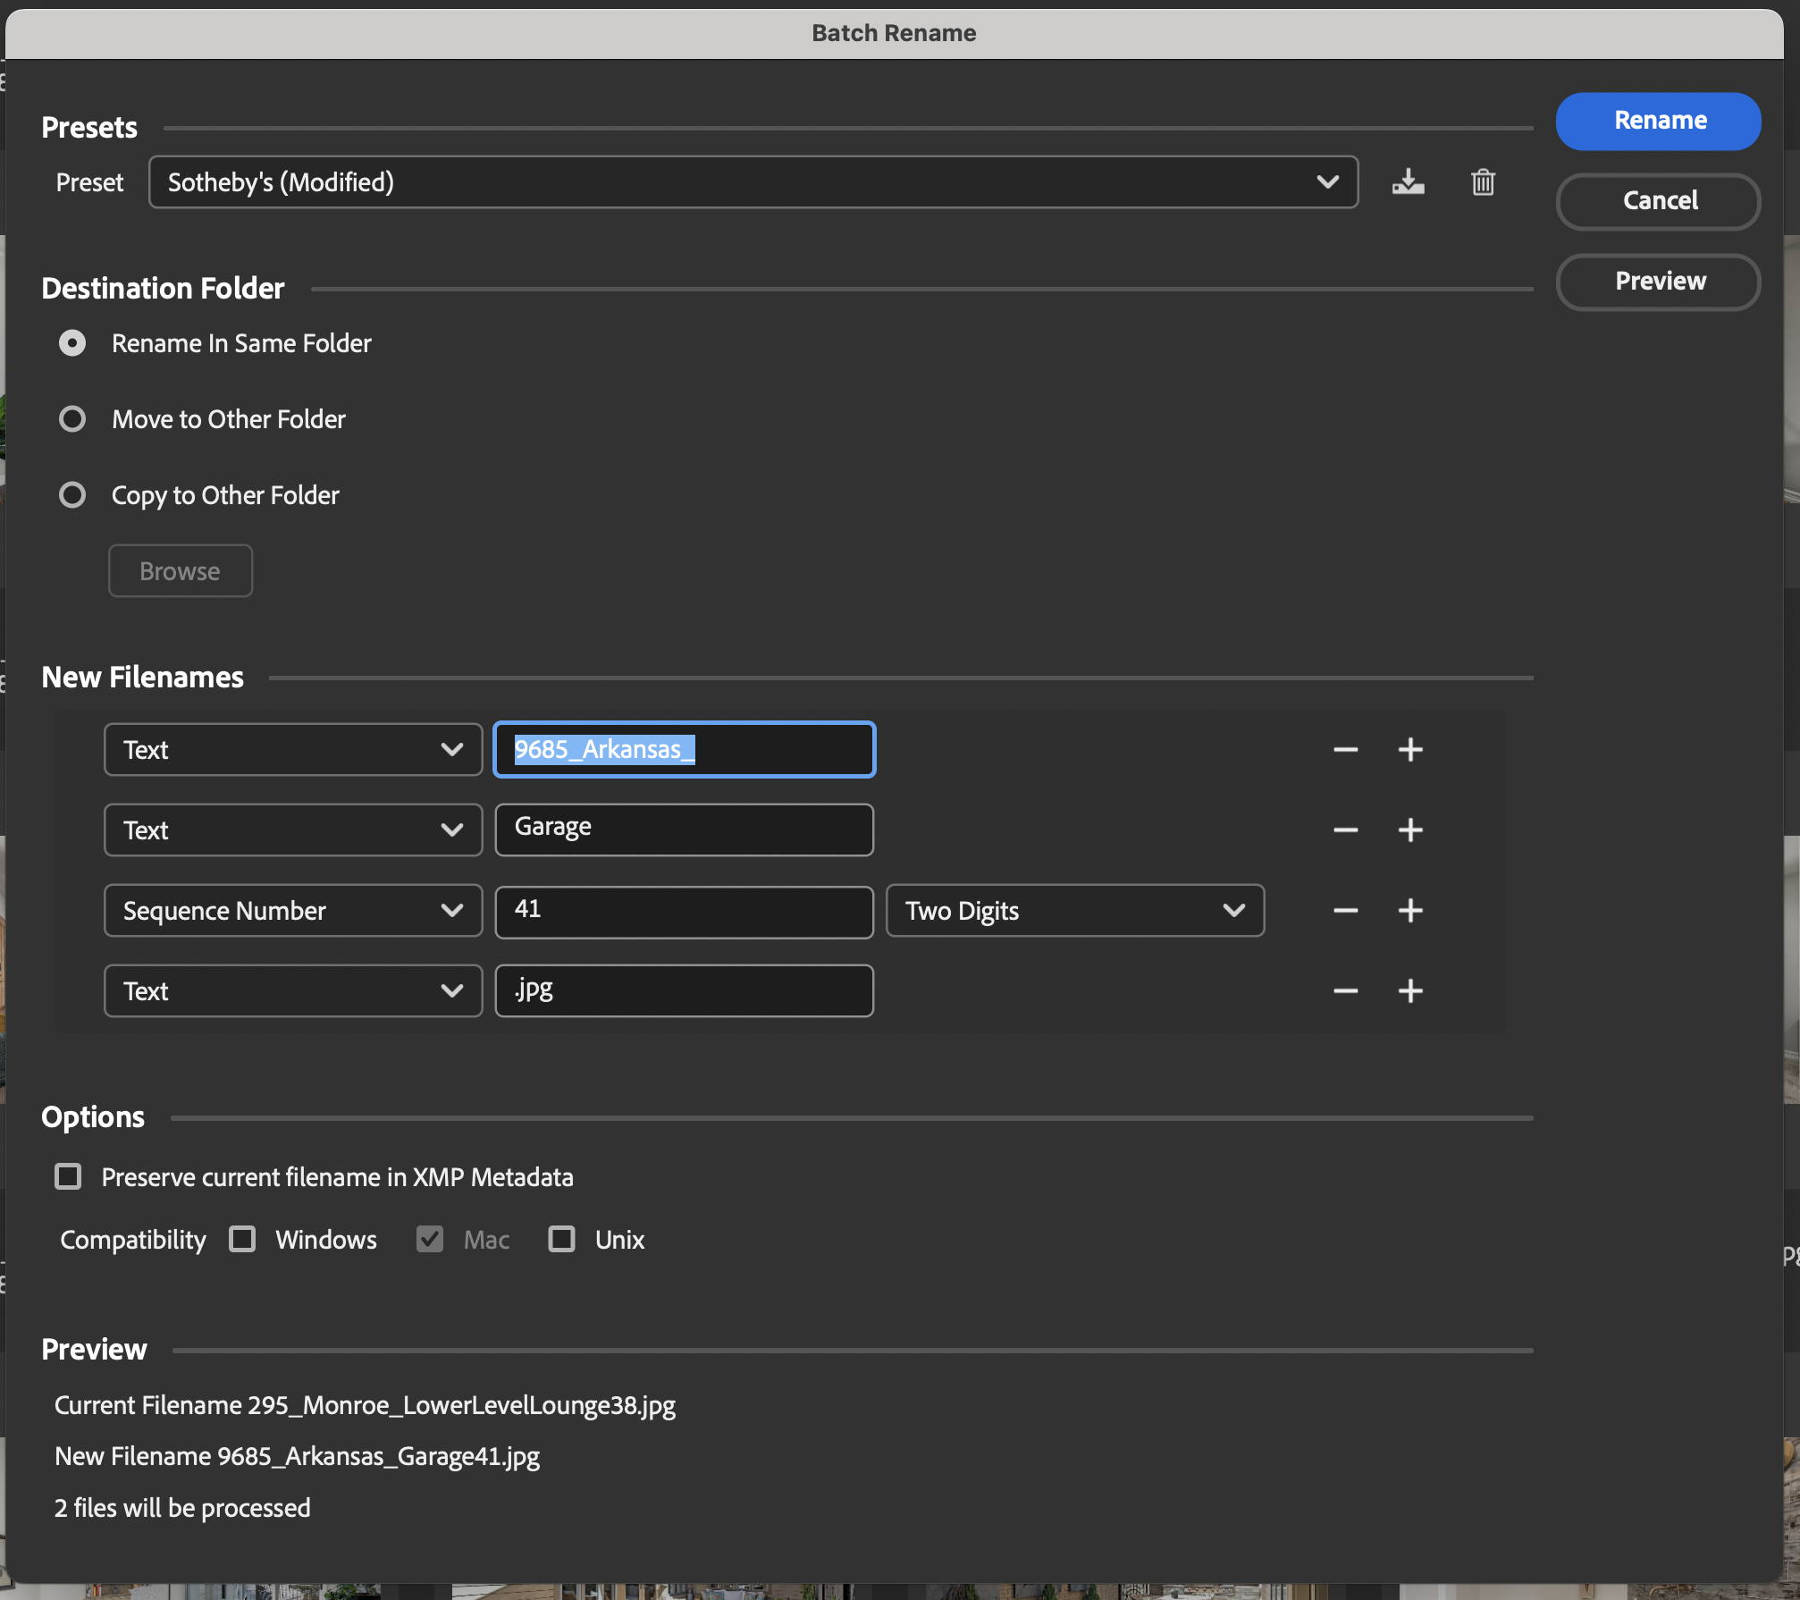Add an element after the .jpg row
This screenshot has width=1800, height=1600.
[x=1410, y=990]
